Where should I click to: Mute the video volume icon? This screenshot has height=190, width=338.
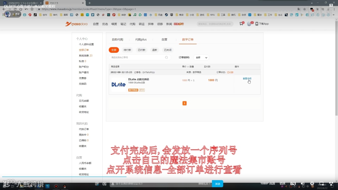click(x=302, y=183)
